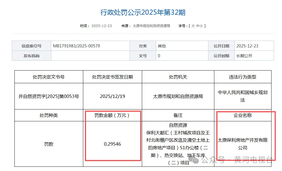
Task: Click 太原市规划和自然资源局 in the 处罚机关 column
Action: pyautogui.click(x=178, y=96)
